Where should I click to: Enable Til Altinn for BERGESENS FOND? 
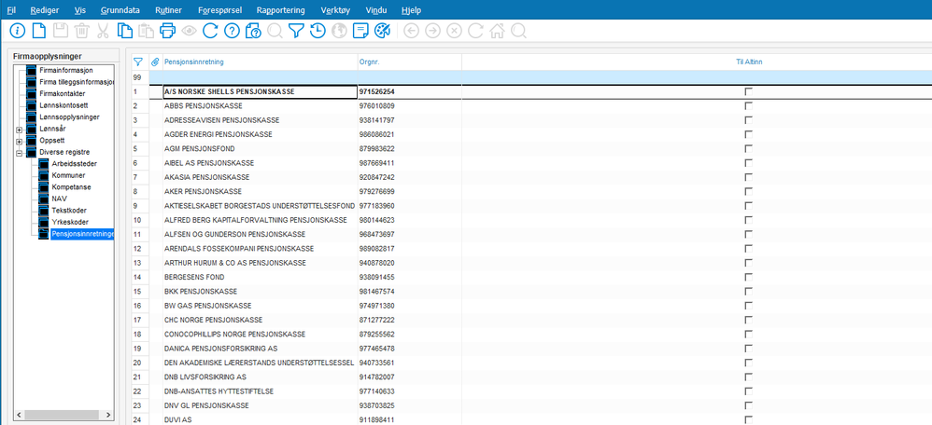(x=748, y=277)
